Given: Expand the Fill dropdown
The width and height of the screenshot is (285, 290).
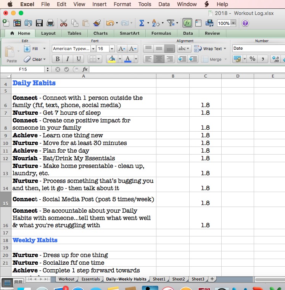Looking at the screenshot, I should click(44, 49).
